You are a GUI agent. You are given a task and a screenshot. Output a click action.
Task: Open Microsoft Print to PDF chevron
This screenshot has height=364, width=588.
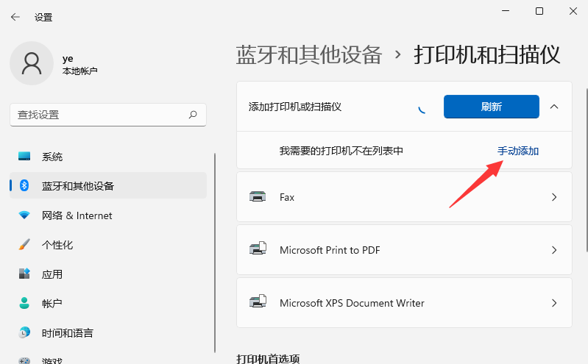(x=554, y=250)
